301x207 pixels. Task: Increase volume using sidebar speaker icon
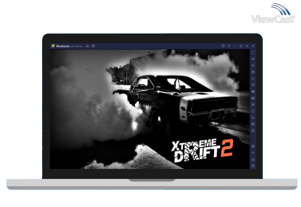click(253, 59)
